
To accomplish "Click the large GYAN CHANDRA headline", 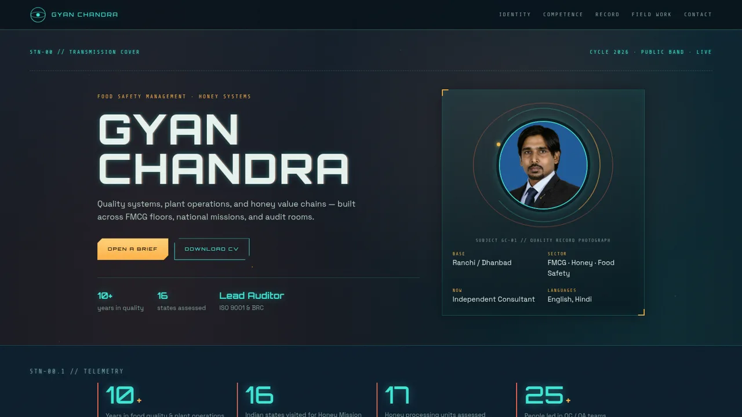I will (x=224, y=149).
